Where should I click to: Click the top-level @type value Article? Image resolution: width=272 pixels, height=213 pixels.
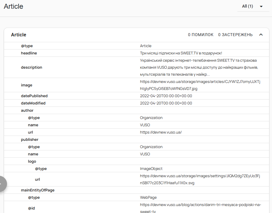[145, 46]
